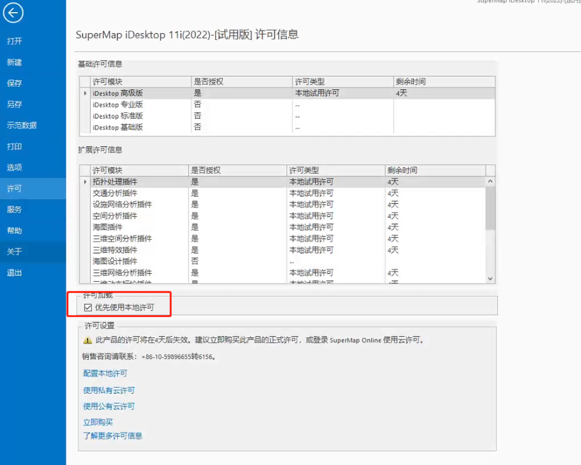The width and height of the screenshot is (581, 465).
Task: Toggle the 优先使用本地许可 checkbox
Action: point(88,307)
